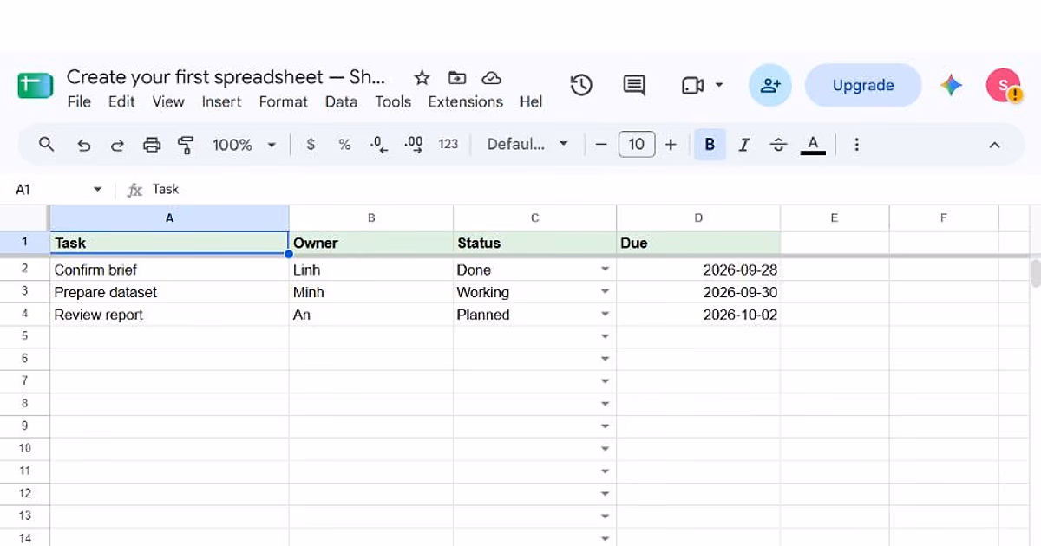Increase decimal places
The image size is (1041, 546).
[x=414, y=145]
